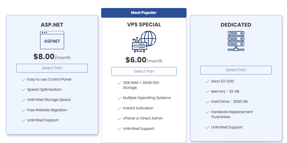Click the Speed Optimization feature text
The width and height of the screenshot is (287, 143).
(x=44, y=90)
